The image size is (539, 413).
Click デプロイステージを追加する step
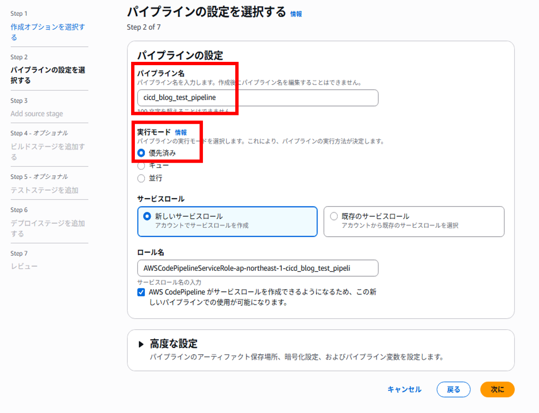48,228
